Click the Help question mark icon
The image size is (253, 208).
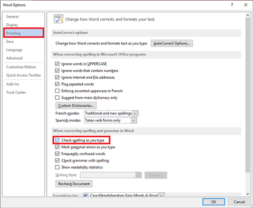point(232,5)
